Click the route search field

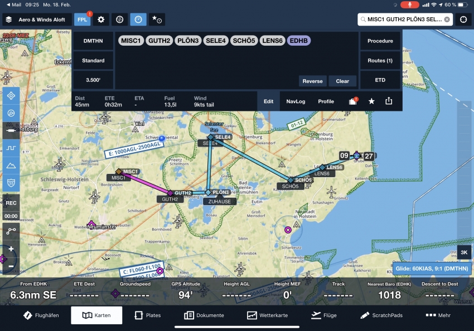pyautogui.click(x=405, y=20)
